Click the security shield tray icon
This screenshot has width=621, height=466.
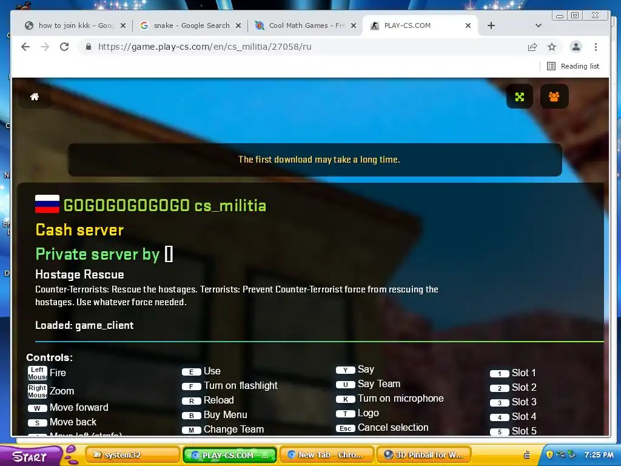coord(549,454)
